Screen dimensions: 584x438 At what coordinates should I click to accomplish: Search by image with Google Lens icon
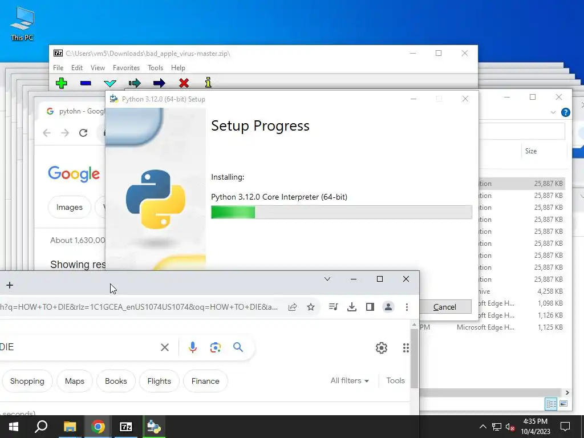[x=215, y=347]
